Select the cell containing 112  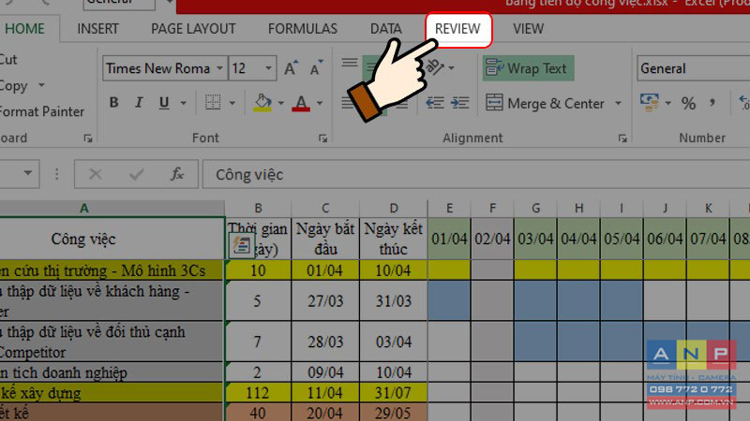tap(258, 393)
